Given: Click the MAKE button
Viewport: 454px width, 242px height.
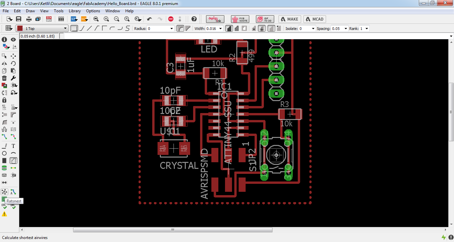Looking at the screenshot, I should click(x=290, y=19).
